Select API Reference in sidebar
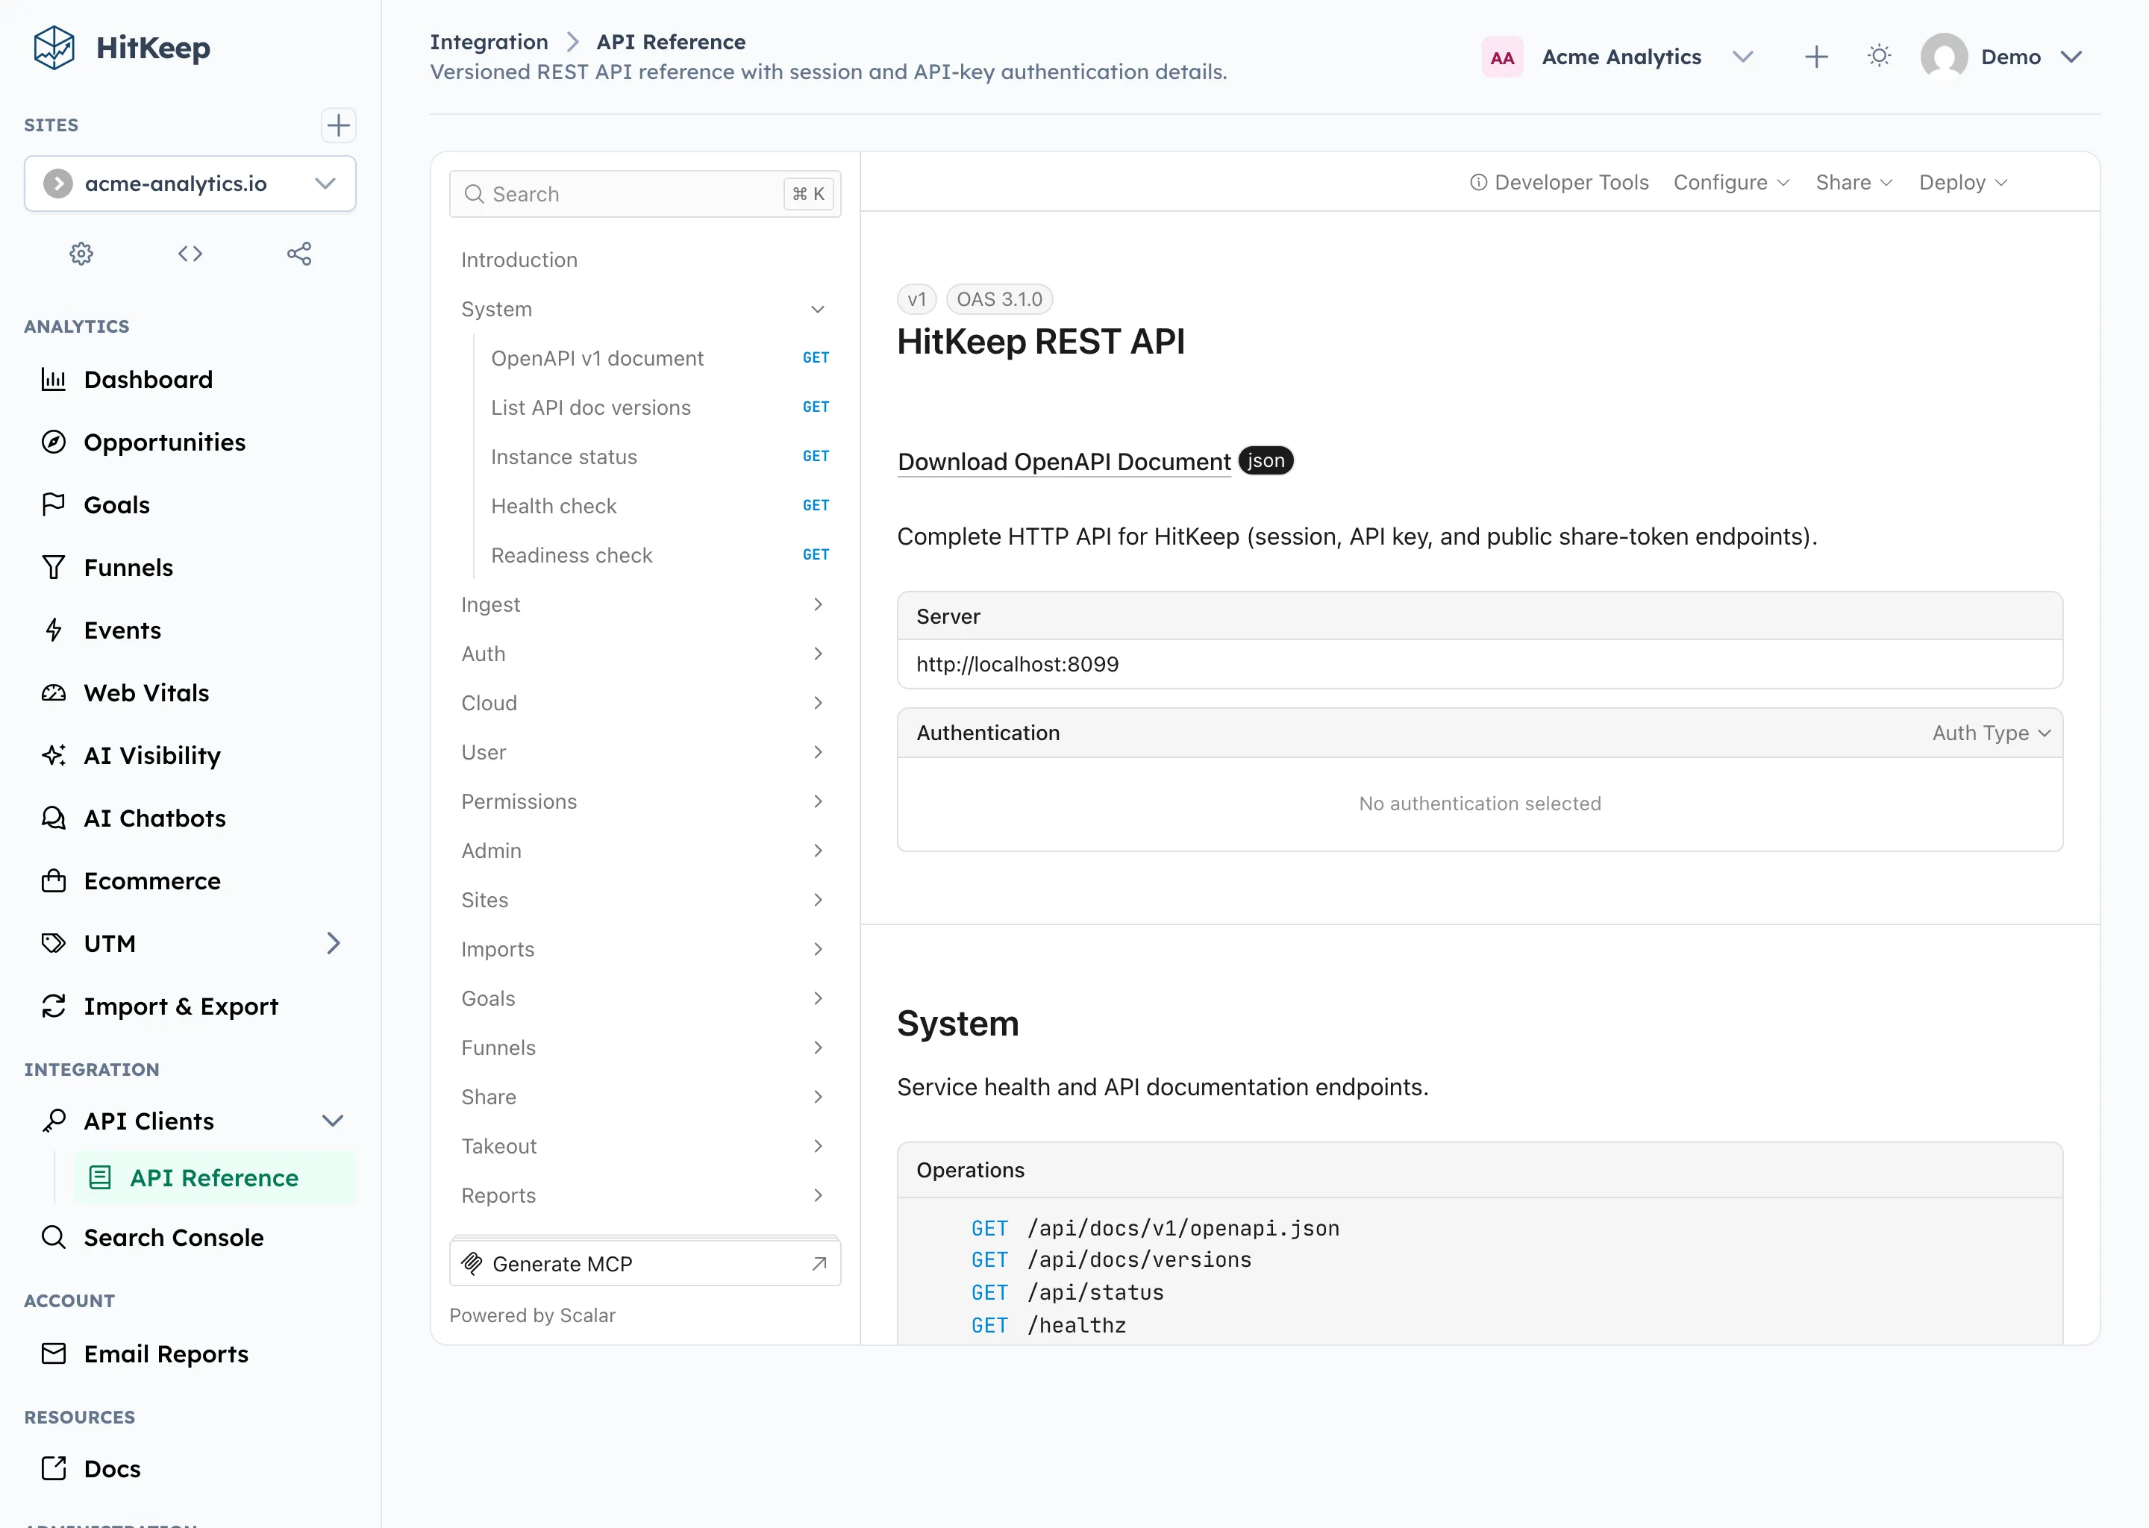Viewport: 2149px width, 1528px height. [x=216, y=1178]
